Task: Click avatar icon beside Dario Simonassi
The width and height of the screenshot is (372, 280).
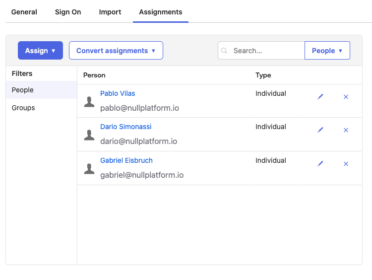Action: (x=89, y=135)
